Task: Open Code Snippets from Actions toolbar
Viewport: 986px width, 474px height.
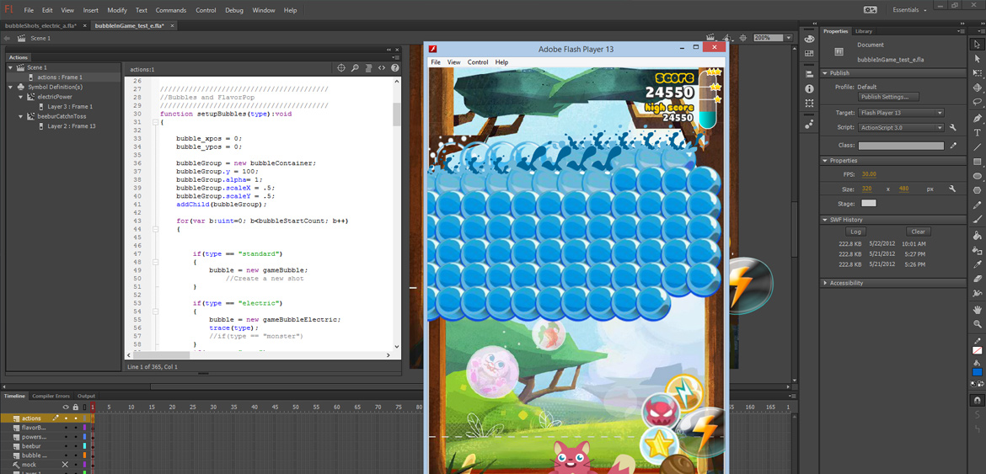Action: [x=382, y=68]
